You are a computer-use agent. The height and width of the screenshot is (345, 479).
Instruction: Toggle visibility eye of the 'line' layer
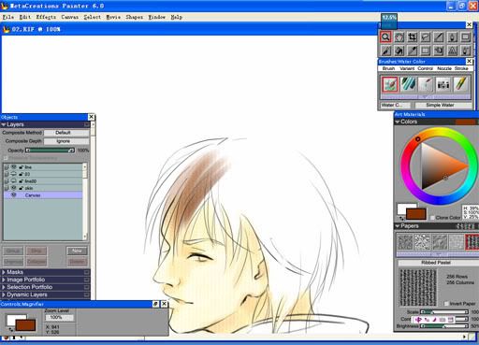(x=13, y=167)
